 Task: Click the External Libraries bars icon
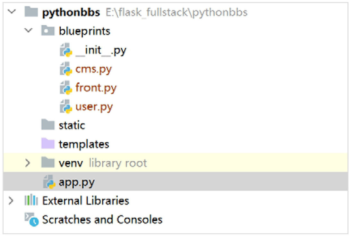[x=31, y=200]
